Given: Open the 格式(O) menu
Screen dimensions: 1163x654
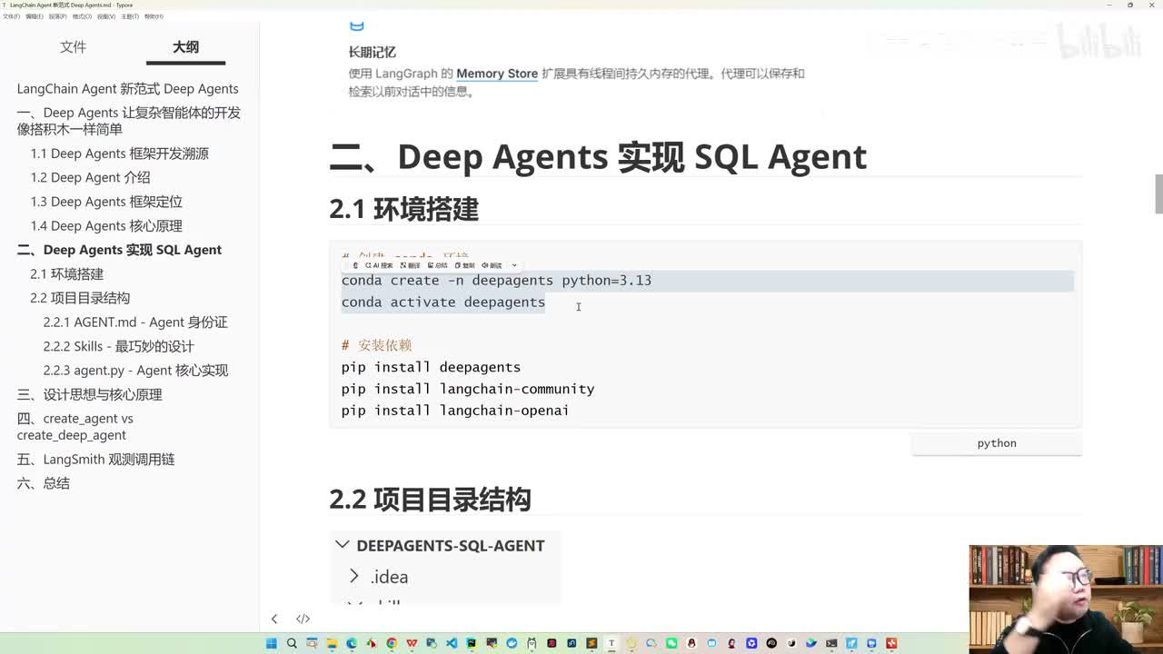Looking at the screenshot, I should click(83, 16).
